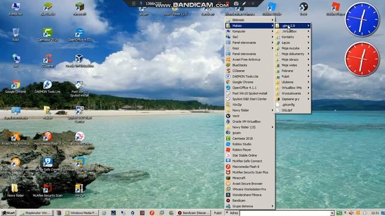Expand the Zapisane gry submenu arrow
The width and height of the screenshot is (385, 216).
click(309, 99)
